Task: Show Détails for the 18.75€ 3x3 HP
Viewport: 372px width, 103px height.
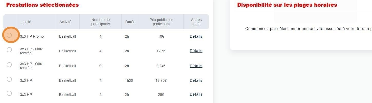Action: [x=196, y=80]
